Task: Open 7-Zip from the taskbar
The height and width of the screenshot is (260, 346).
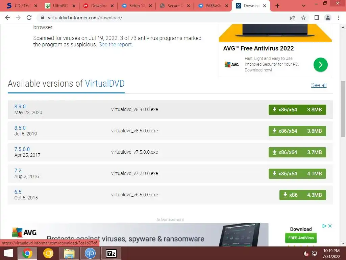Action: (111, 253)
